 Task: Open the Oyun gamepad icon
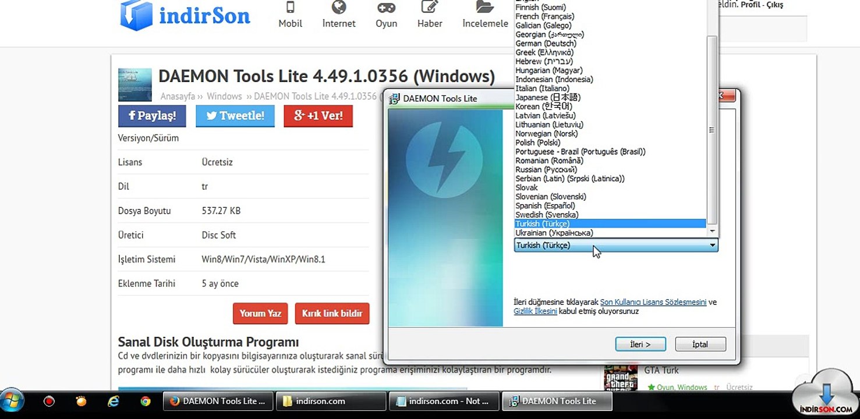pyautogui.click(x=386, y=8)
